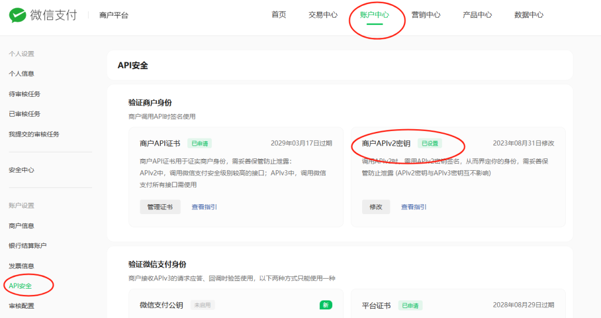Click the WeChat Pay logo icon
The width and height of the screenshot is (601, 318).
18,15
